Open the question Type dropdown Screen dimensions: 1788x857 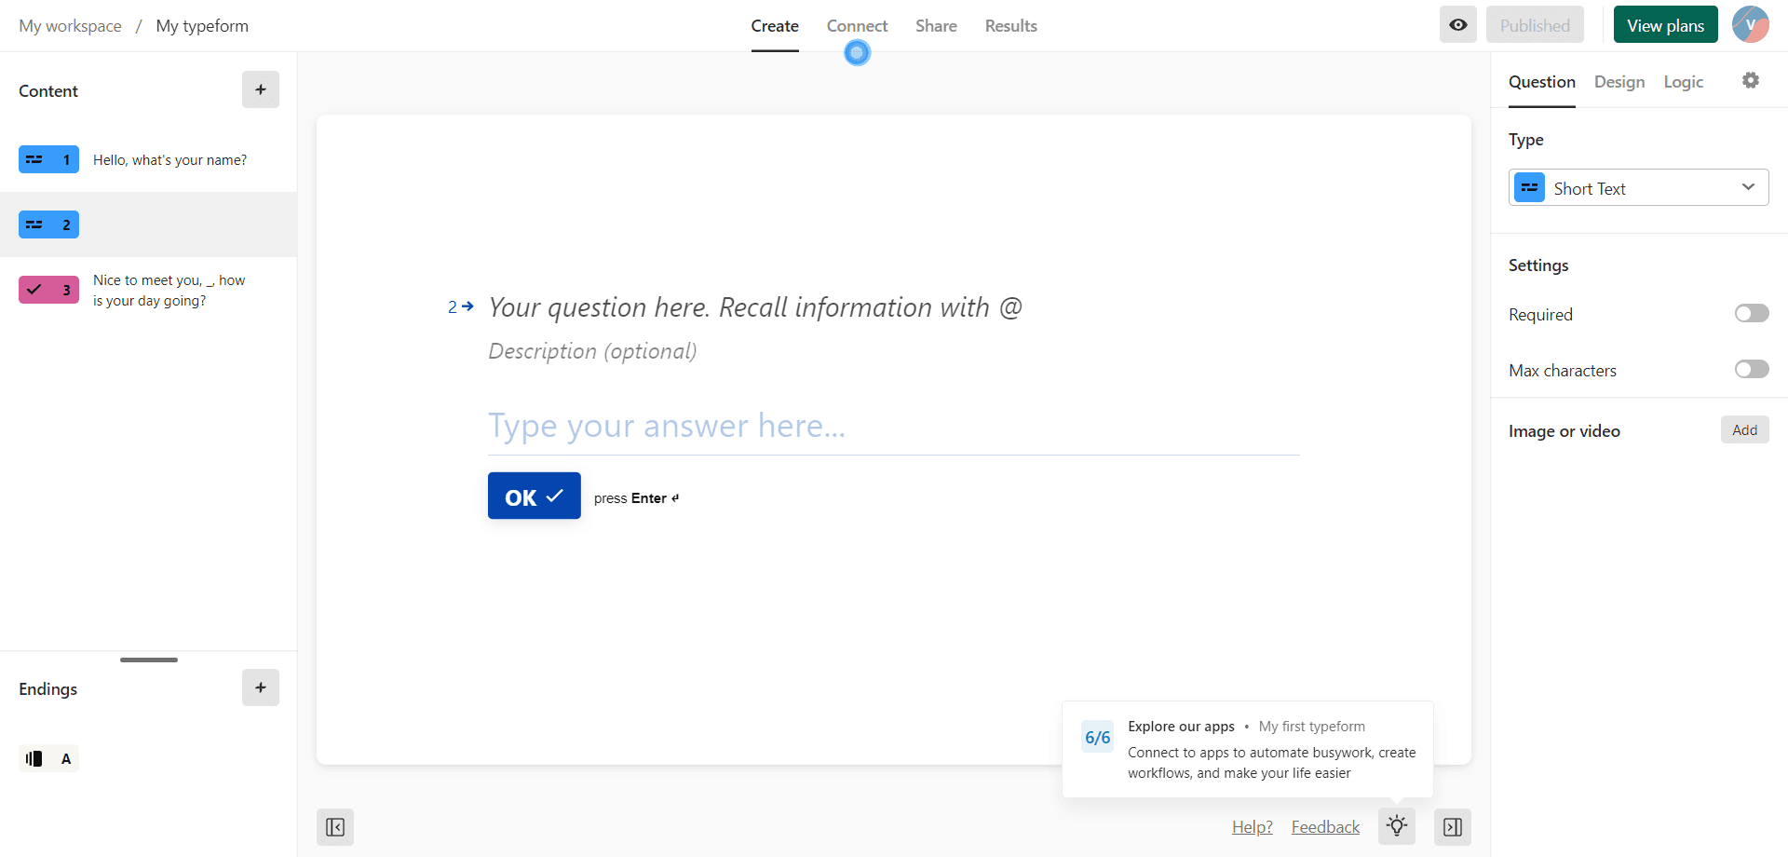[x=1638, y=187]
